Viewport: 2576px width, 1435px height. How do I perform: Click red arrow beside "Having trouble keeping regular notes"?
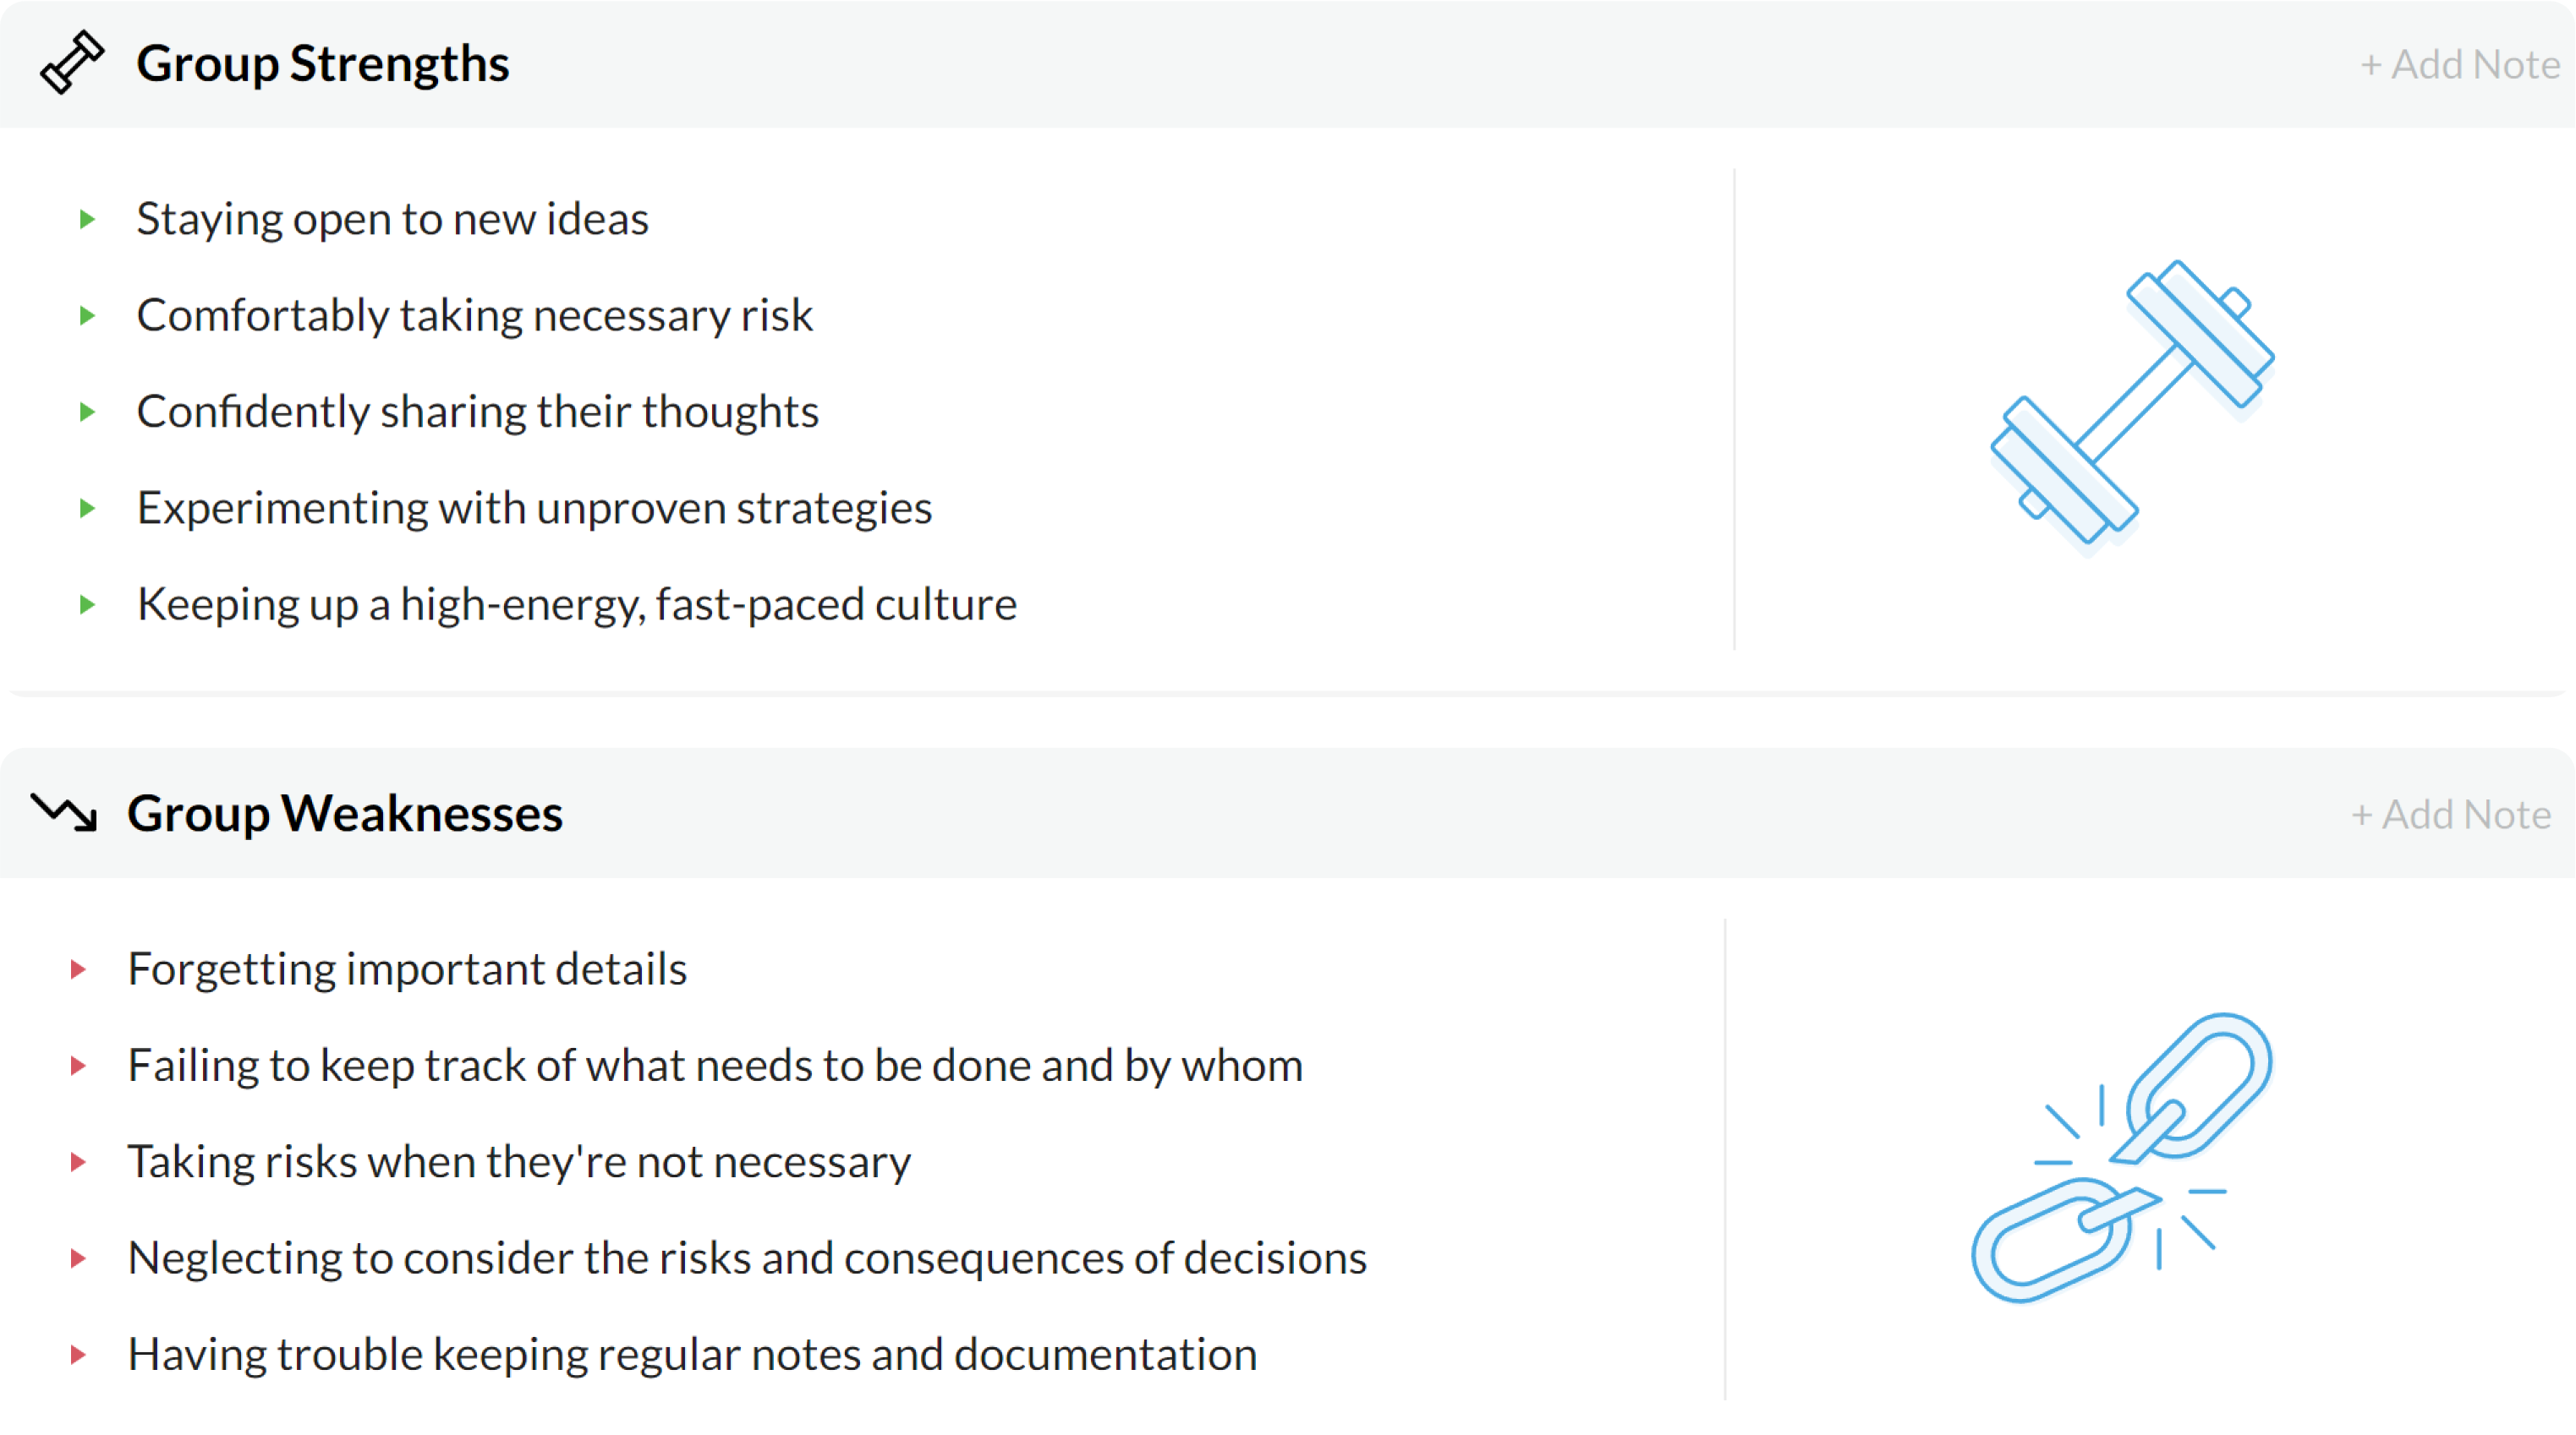78,1354
